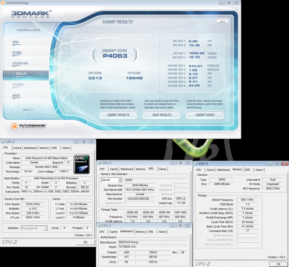Click the 3DMark Vantage title bar icon
Viewport: 289px width, 267px height.
tap(3, 3)
